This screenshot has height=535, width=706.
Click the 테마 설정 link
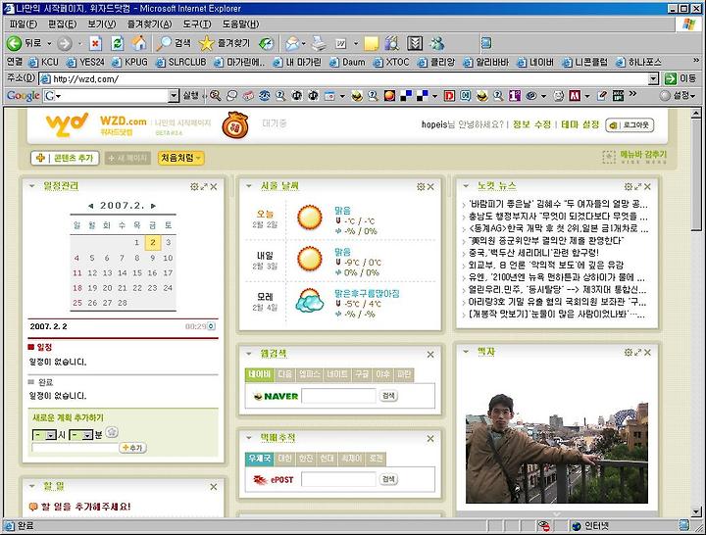pyautogui.click(x=580, y=124)
